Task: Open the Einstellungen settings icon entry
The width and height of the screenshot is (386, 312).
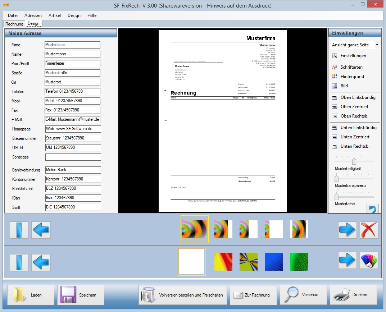Action: point(349,56)
